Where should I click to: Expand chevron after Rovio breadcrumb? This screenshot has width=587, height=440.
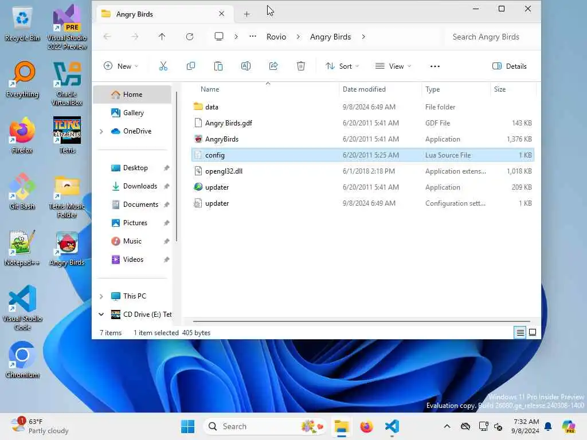(298, 37)
